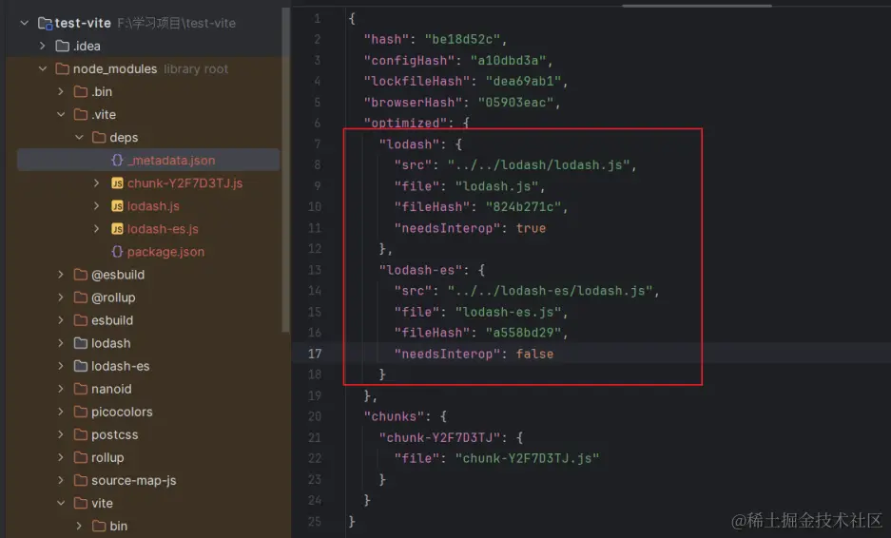Expand the lodash.js file chevron
891x538 pixels.
(97, 205)
